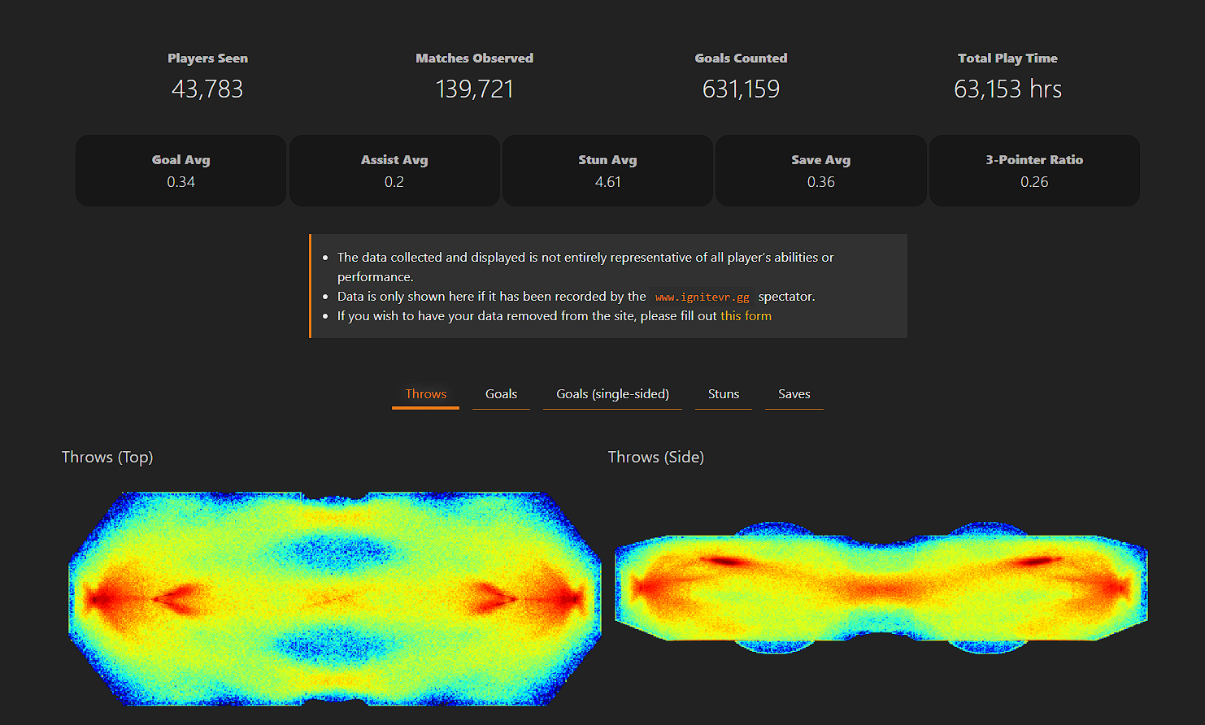
Task: Click the www.ignitevr.gg code text
Action: tap(702, 297)
